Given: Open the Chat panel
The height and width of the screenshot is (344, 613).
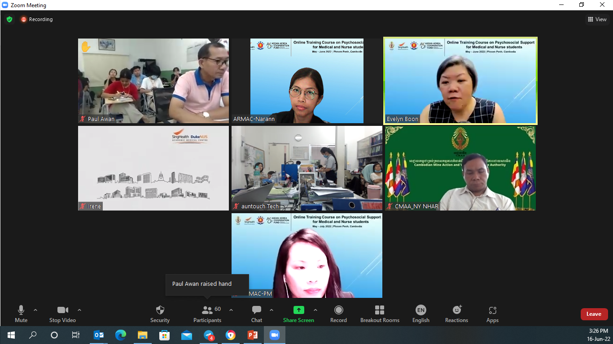Looking at the screenshot, I should pos(257,314).
